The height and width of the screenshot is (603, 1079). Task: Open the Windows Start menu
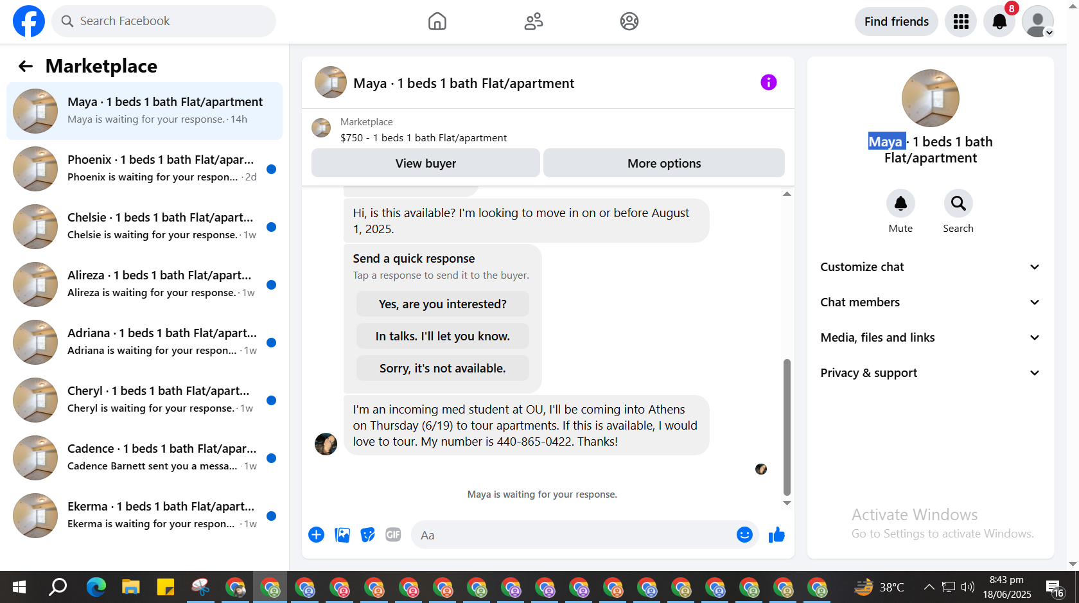coord(19,587)
